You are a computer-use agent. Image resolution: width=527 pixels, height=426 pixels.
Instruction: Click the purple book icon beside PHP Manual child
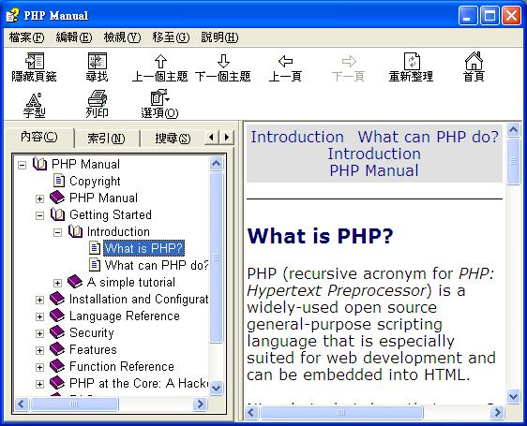pos(57,198)
